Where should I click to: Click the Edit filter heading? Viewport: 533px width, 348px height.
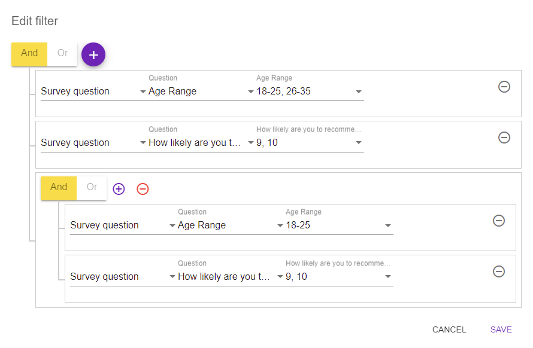(x=35, y=21)
